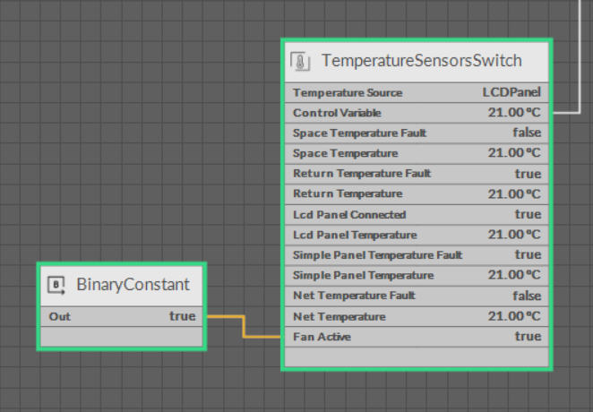This screenshot has height=412, width=593.
Task: Click the Simple Panel Temperature value
Action: tap(514, 276)
